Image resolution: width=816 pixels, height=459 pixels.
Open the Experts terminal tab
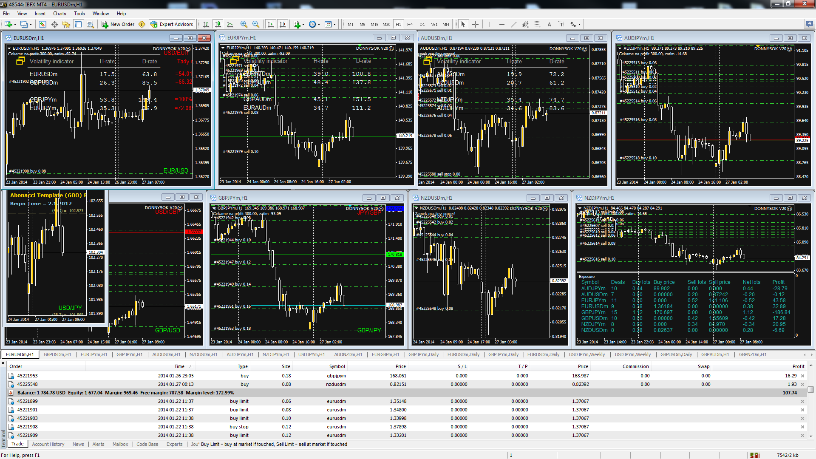(x=175, y=444)
